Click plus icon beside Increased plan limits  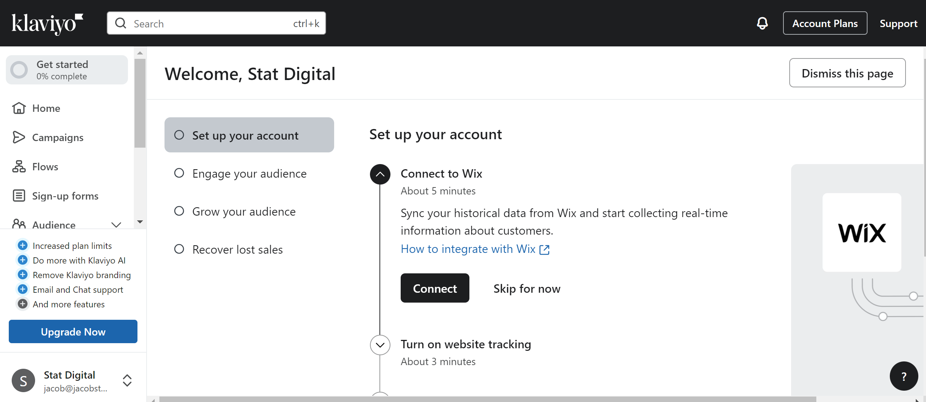(23, 245)
